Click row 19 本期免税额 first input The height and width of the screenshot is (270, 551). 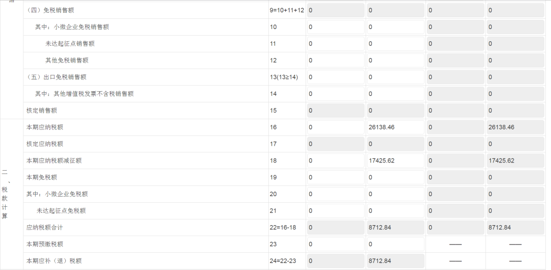(x=336, y=177)
